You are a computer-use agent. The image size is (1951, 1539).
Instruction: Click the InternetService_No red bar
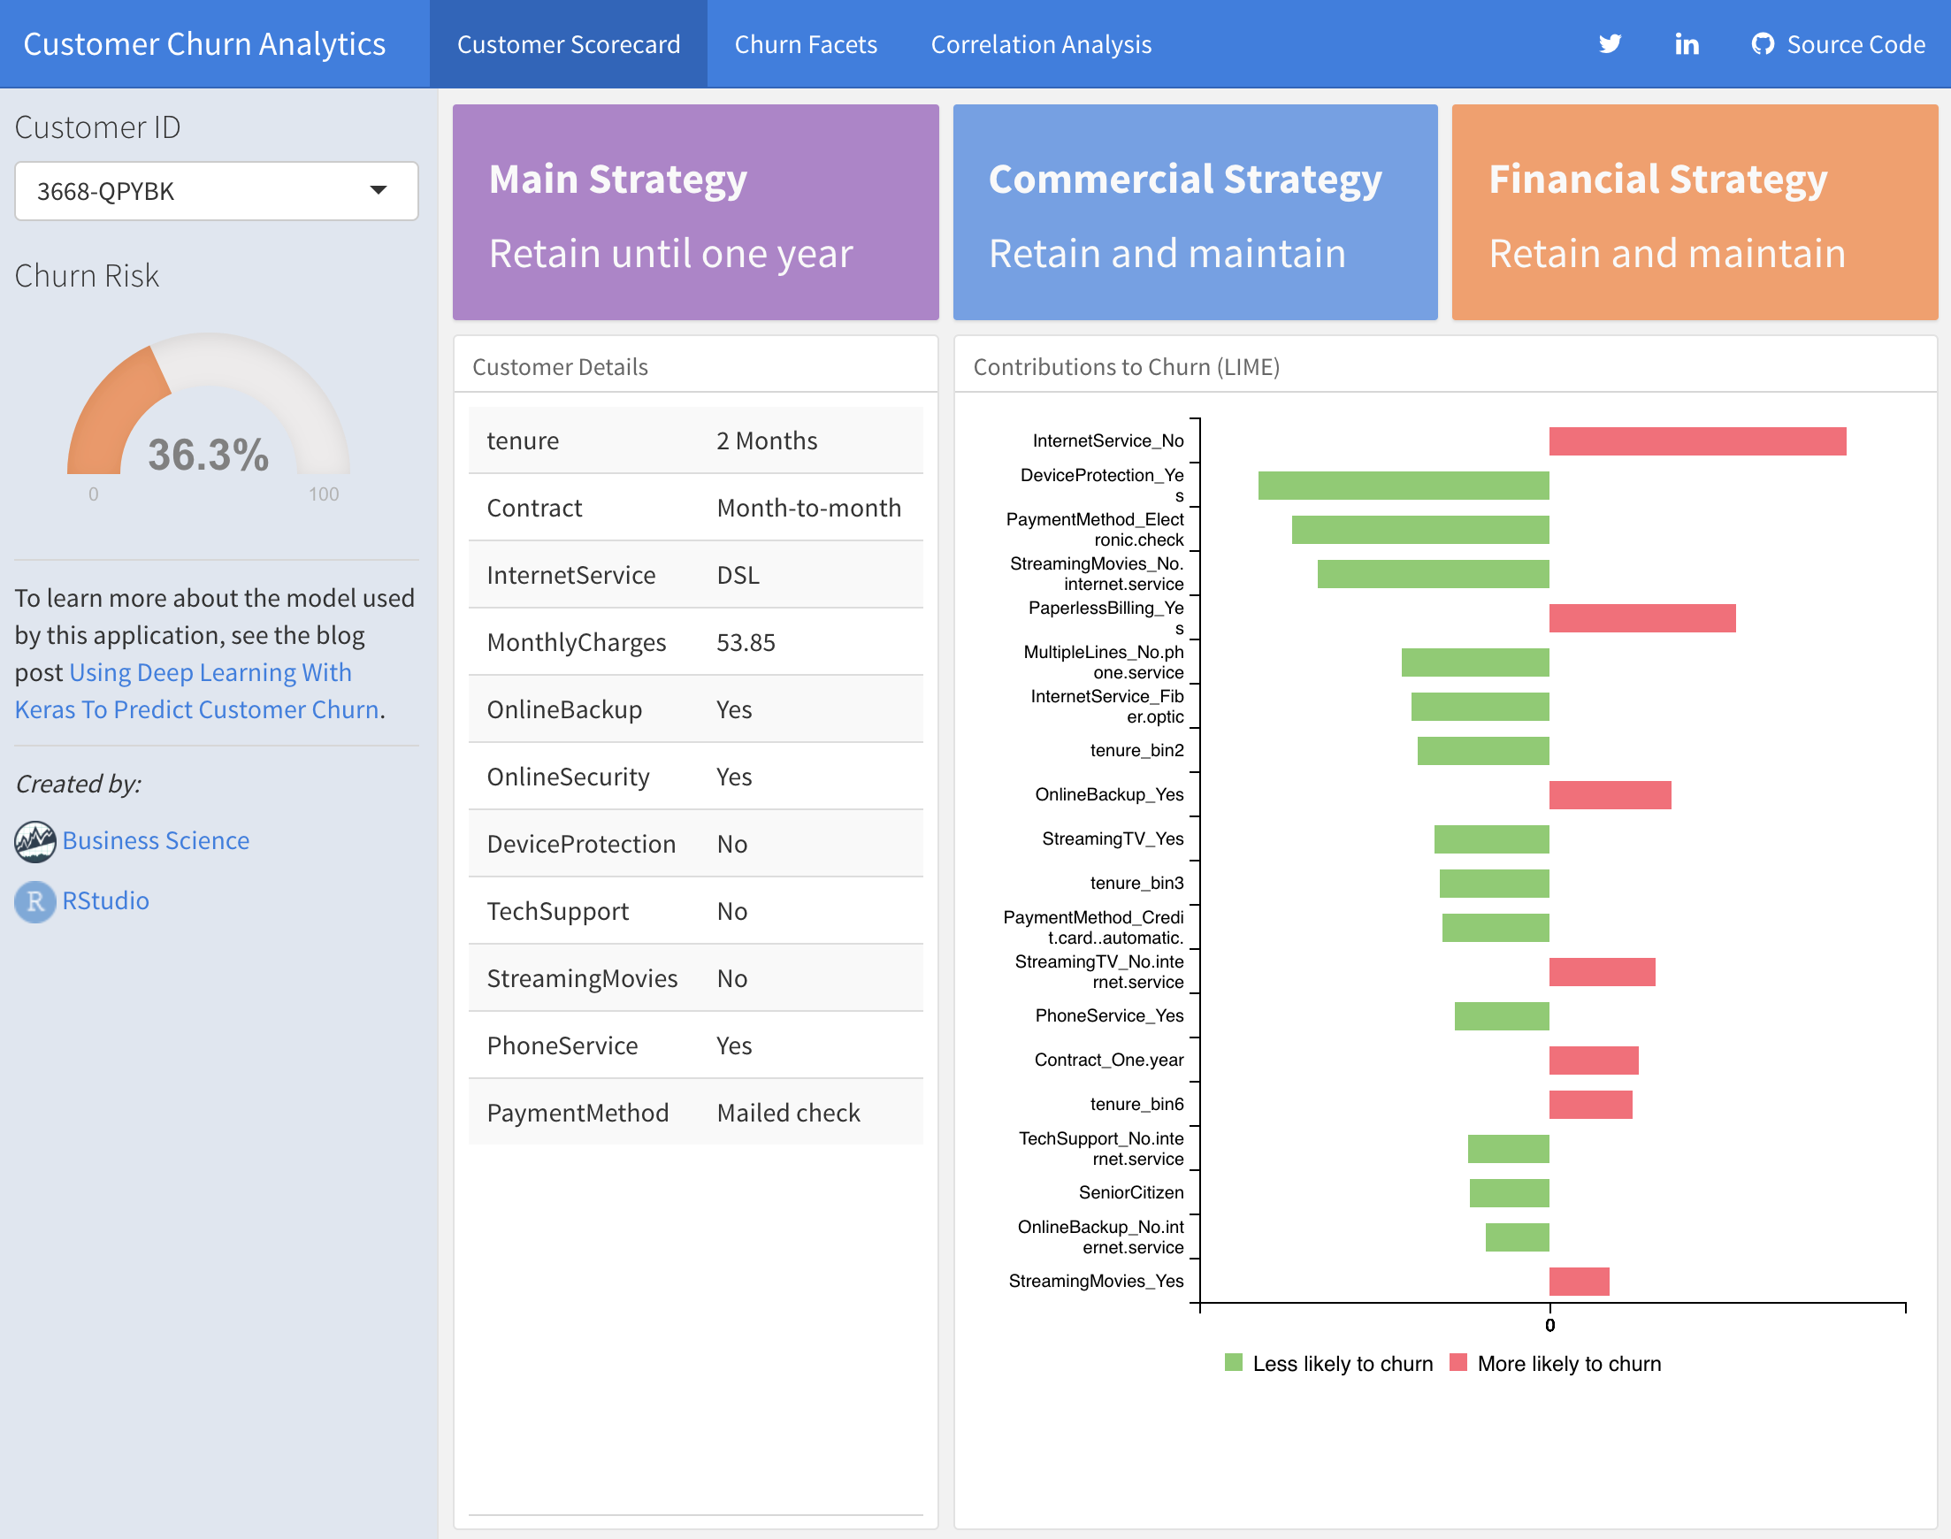1697,441
